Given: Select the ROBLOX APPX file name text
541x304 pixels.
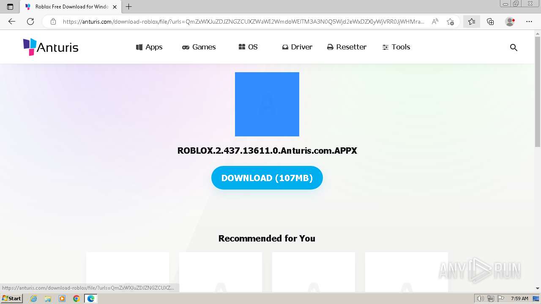Looking at the screenshot, I should [x=267, y=151].
